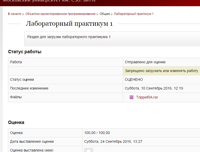Viewport: 200px width, 152px height.
Task: Click the "Отправлено для оценки" status cell
Action: (145, 62)
